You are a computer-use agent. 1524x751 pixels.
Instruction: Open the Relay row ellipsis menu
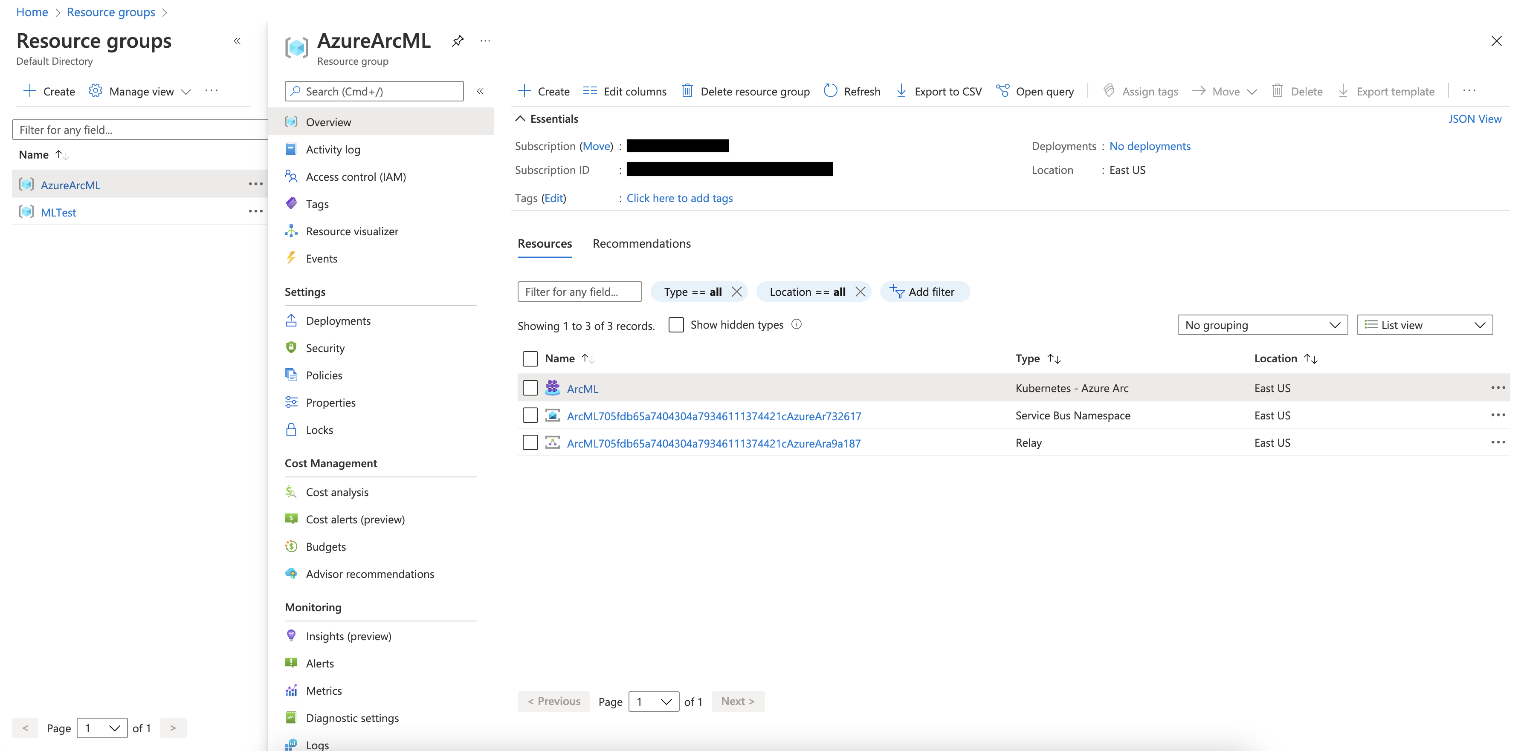click(x=1498, y=442)
